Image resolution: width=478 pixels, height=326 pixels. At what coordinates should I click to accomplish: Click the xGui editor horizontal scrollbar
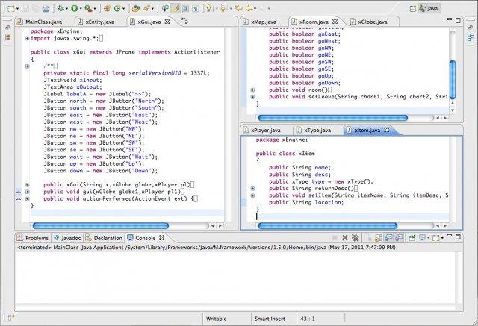click(101, 226)
